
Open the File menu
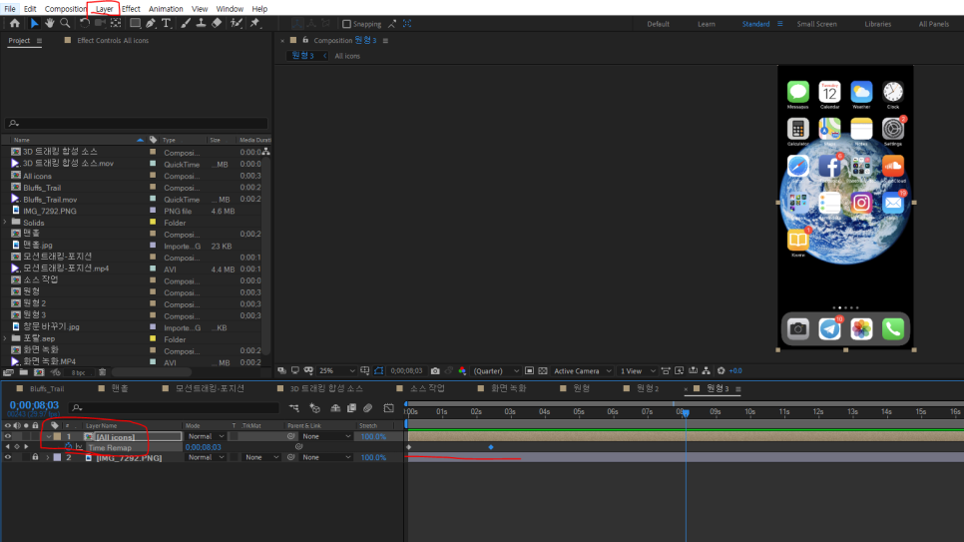click(x=10, y=9)
